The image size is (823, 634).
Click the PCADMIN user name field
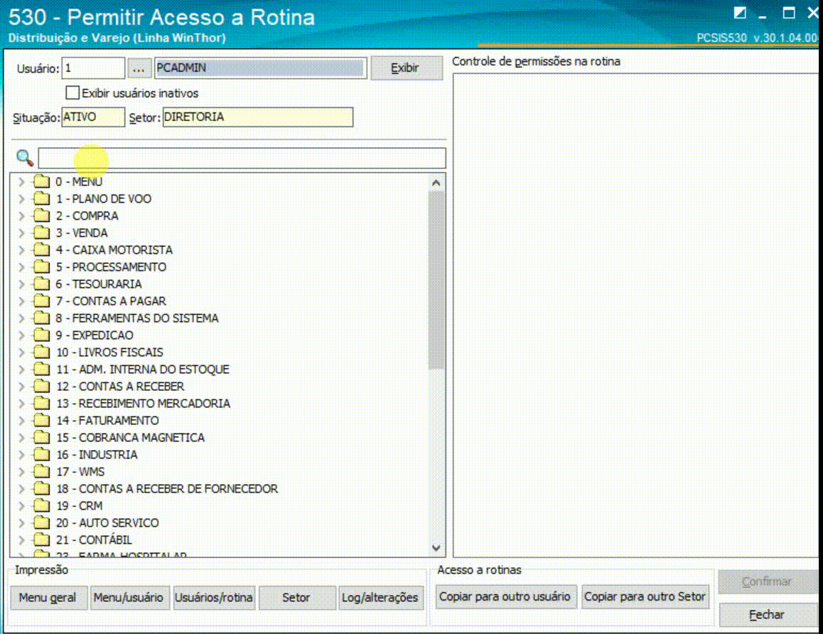[260, 68]
